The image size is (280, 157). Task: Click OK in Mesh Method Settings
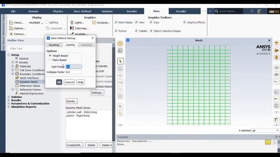[x=59, y=82]
